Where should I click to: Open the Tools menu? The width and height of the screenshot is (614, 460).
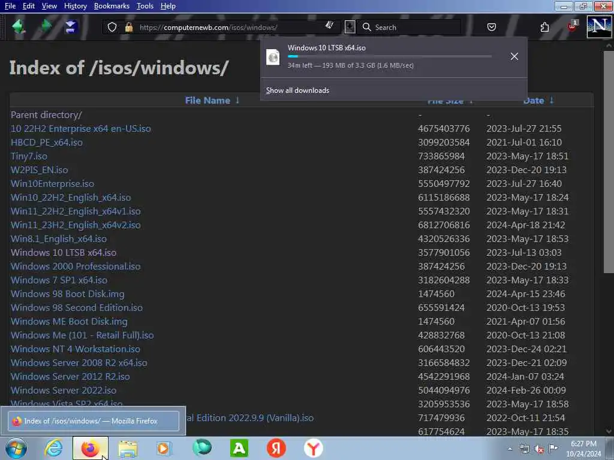(145, 6)
